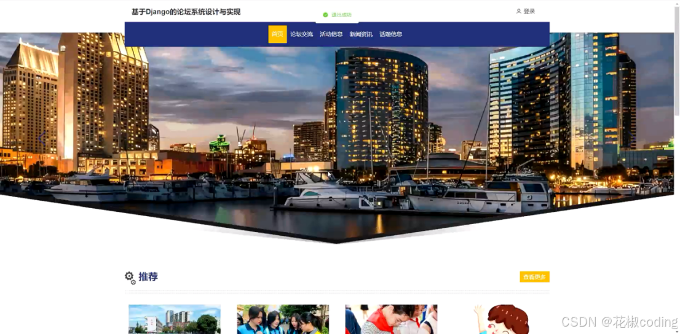
Task: Go to 论坛交流 in the navigation bar
Action: [301, 34]
